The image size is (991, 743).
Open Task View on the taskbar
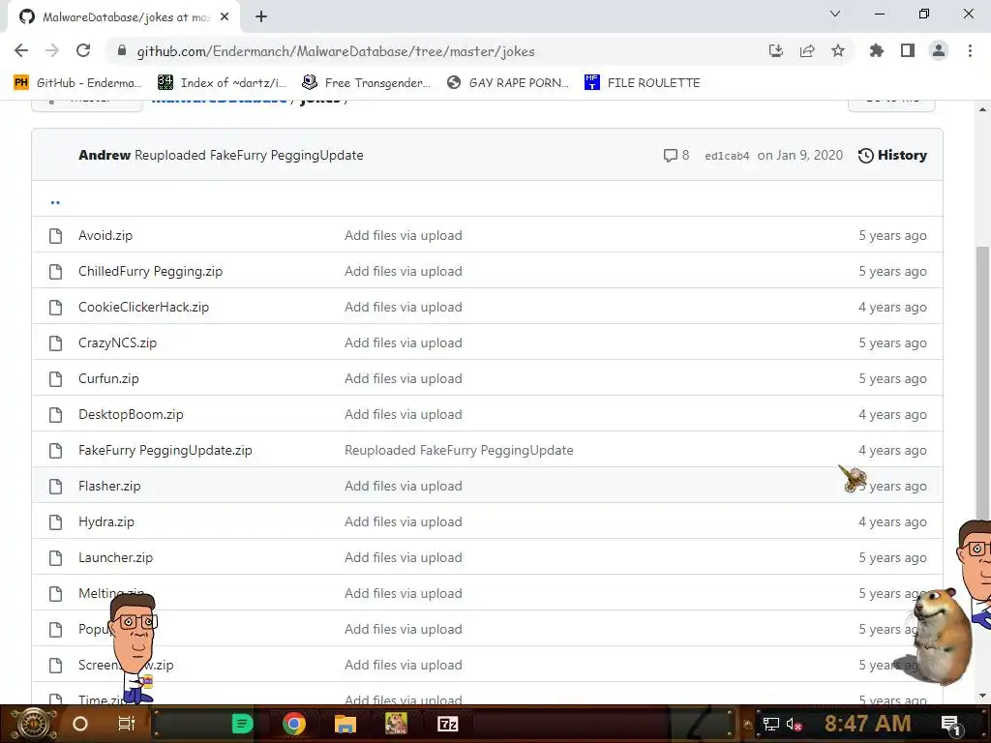tap(127, 724)
